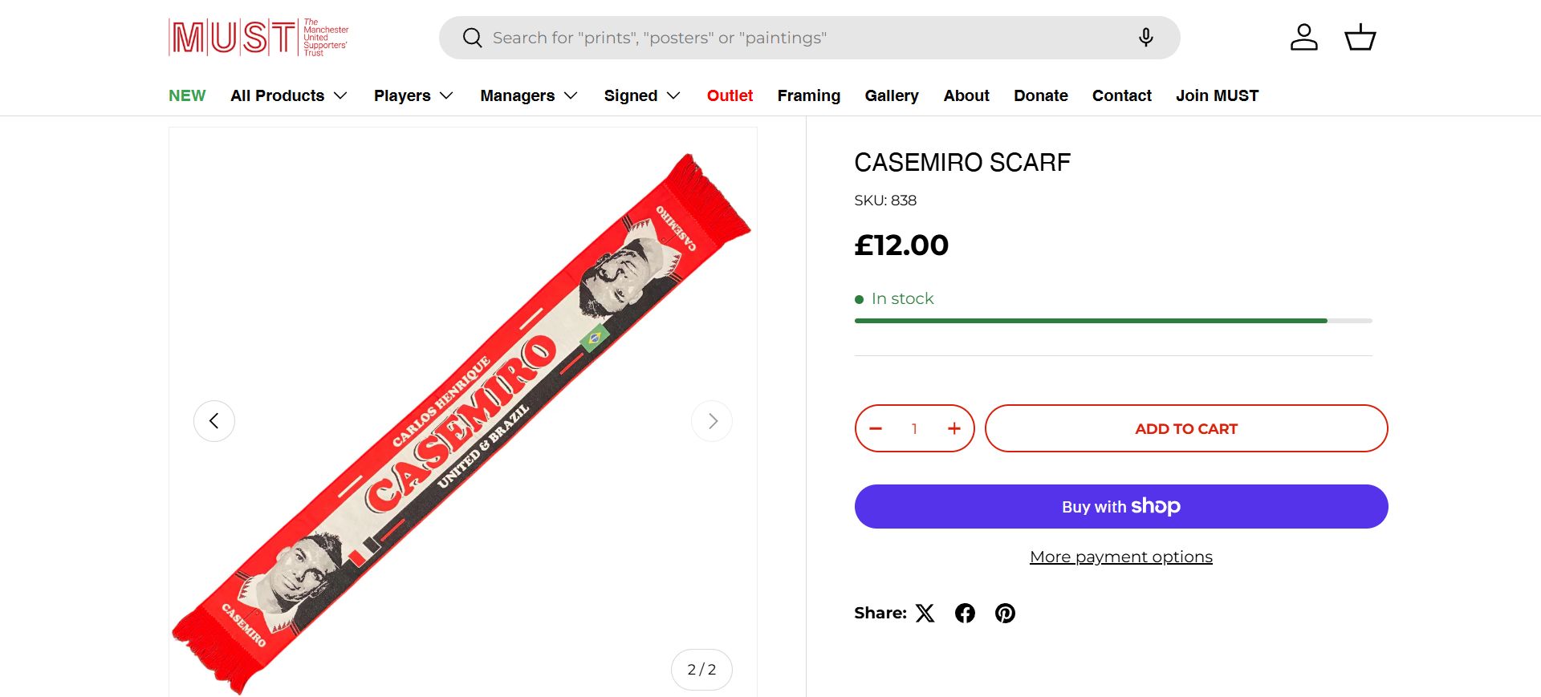1541x697 pixels.
Task: Decrease quantity with minus button
Action: click(x=876, y=429)
